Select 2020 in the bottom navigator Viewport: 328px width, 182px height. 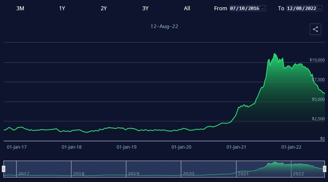(188, 173)
